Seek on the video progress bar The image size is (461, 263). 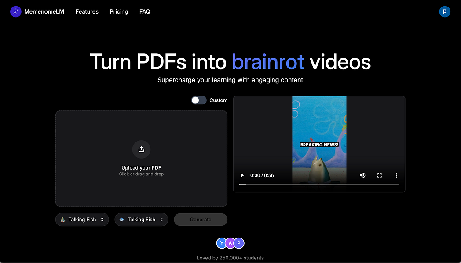click(x=319, y=184)
